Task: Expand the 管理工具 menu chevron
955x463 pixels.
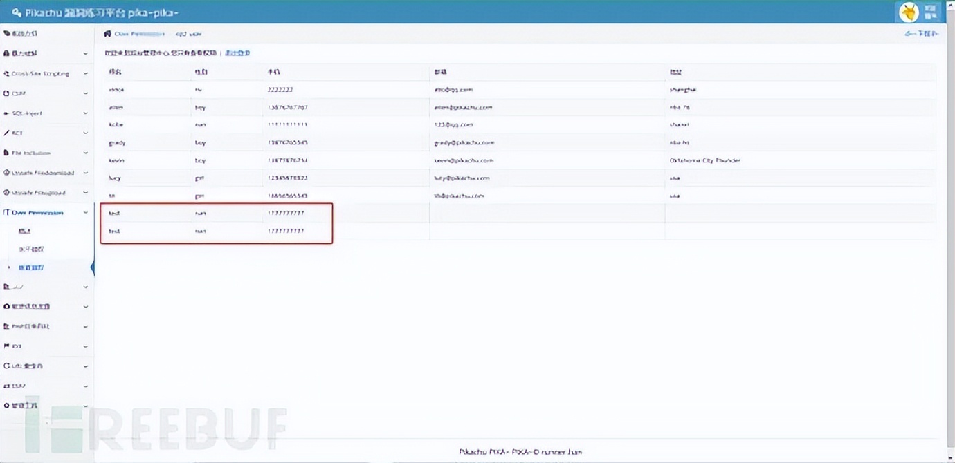Action: tap(86, 406)
